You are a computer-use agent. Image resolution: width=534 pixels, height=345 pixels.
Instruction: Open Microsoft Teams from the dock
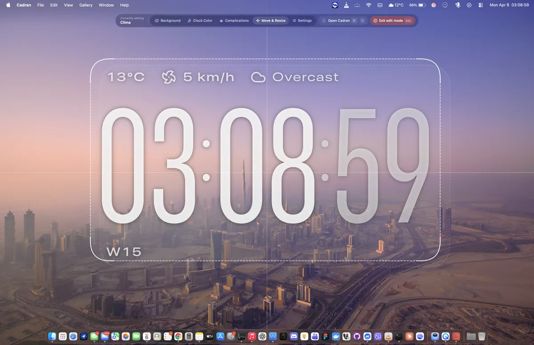point(315,337)
